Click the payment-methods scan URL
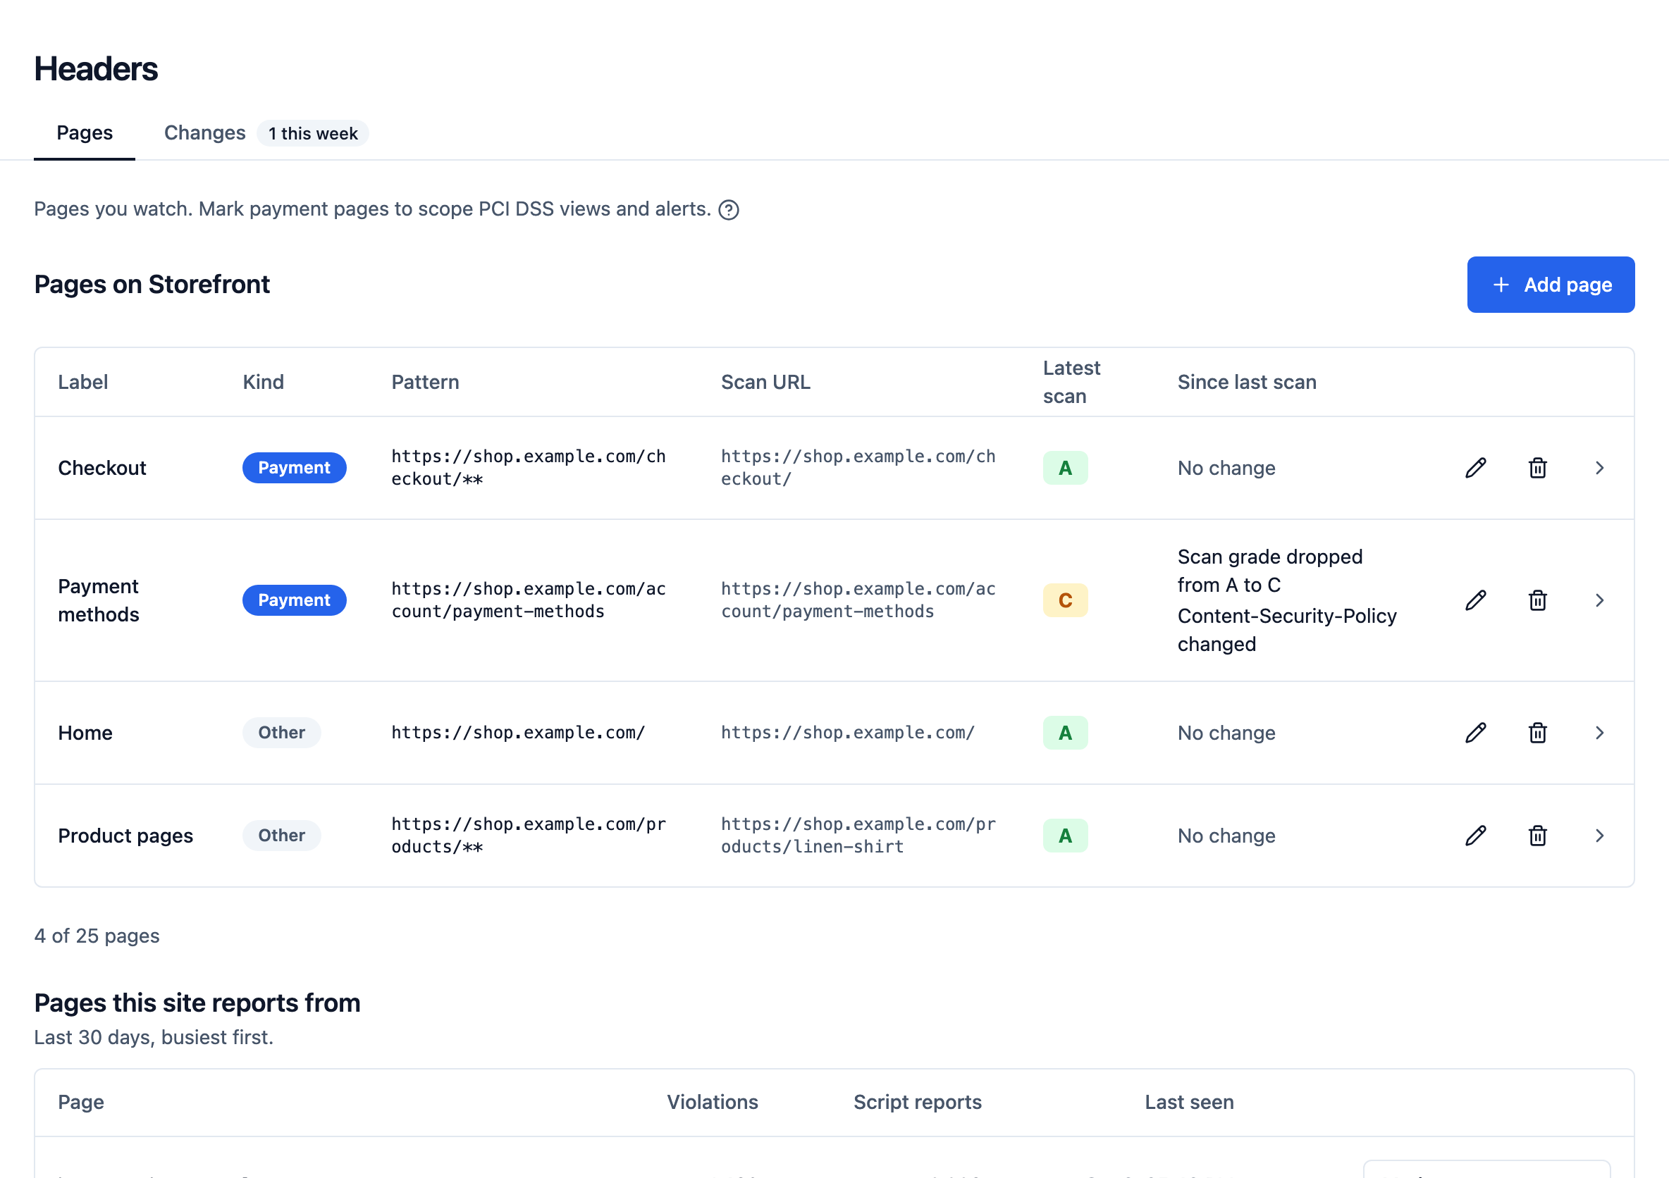 858,600
